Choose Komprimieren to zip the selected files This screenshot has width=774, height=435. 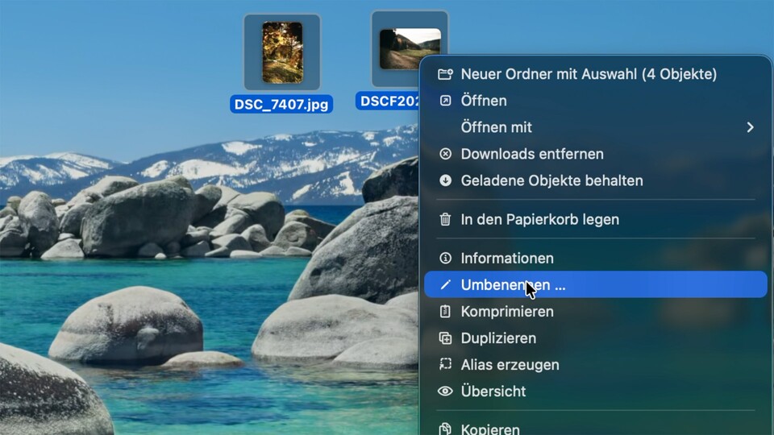pyautogui.click(x=506, y=312)
